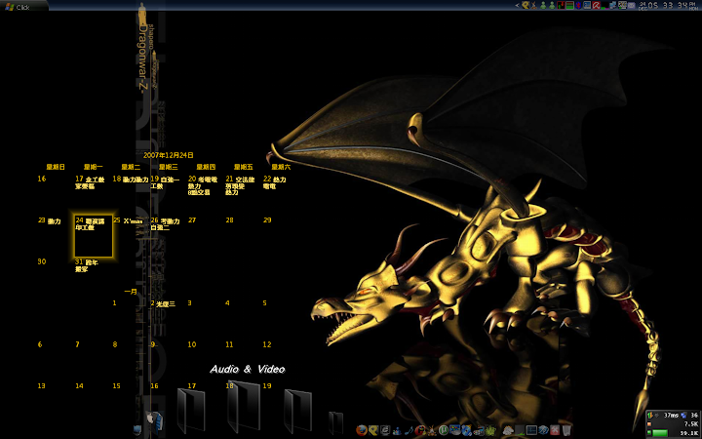Click the green usage bar in system monitor widget
Image resolution: width=702 pixels, height=439 pixels.
(x=662, y=432)
